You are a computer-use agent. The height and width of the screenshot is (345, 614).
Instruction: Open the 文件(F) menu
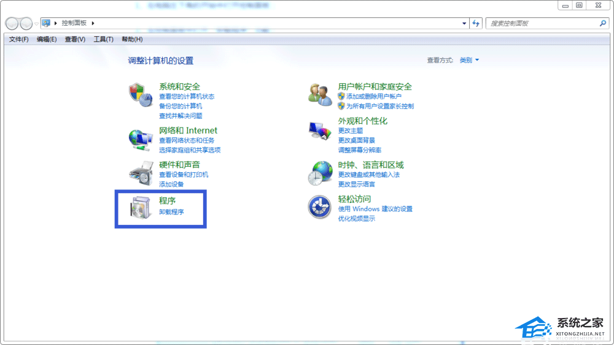pos(19,39)
